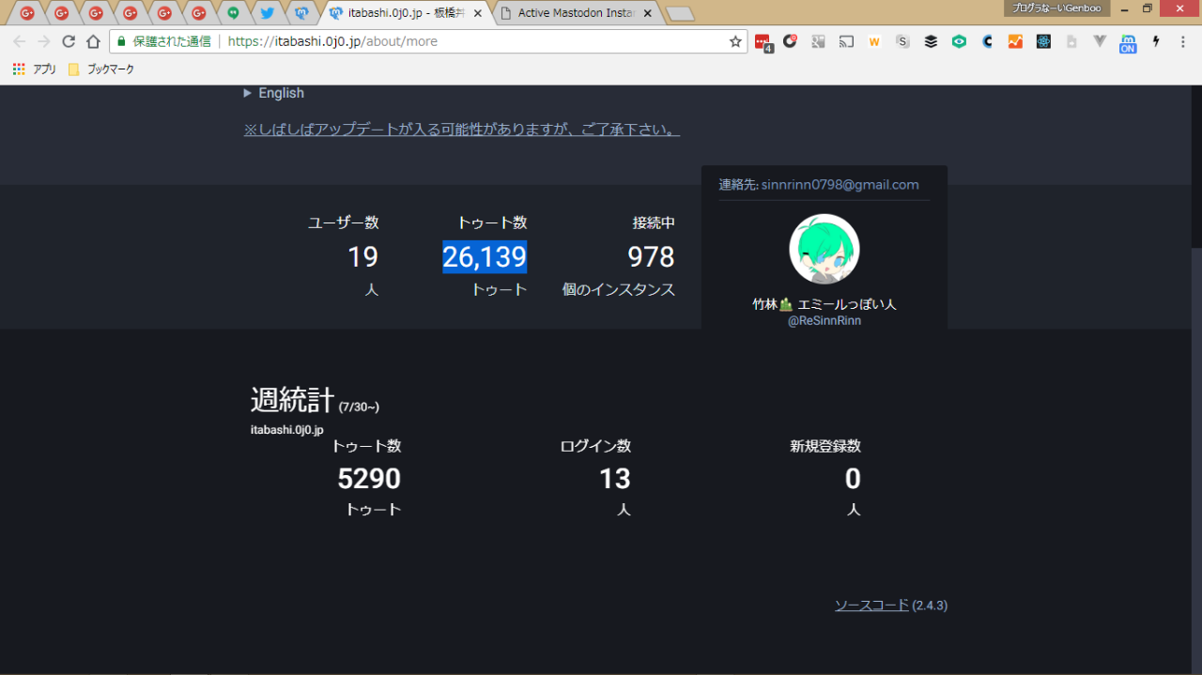Close the itabashi.0j0.jp tab
This screenshot has height=675, width=1202.
[478, 13]
